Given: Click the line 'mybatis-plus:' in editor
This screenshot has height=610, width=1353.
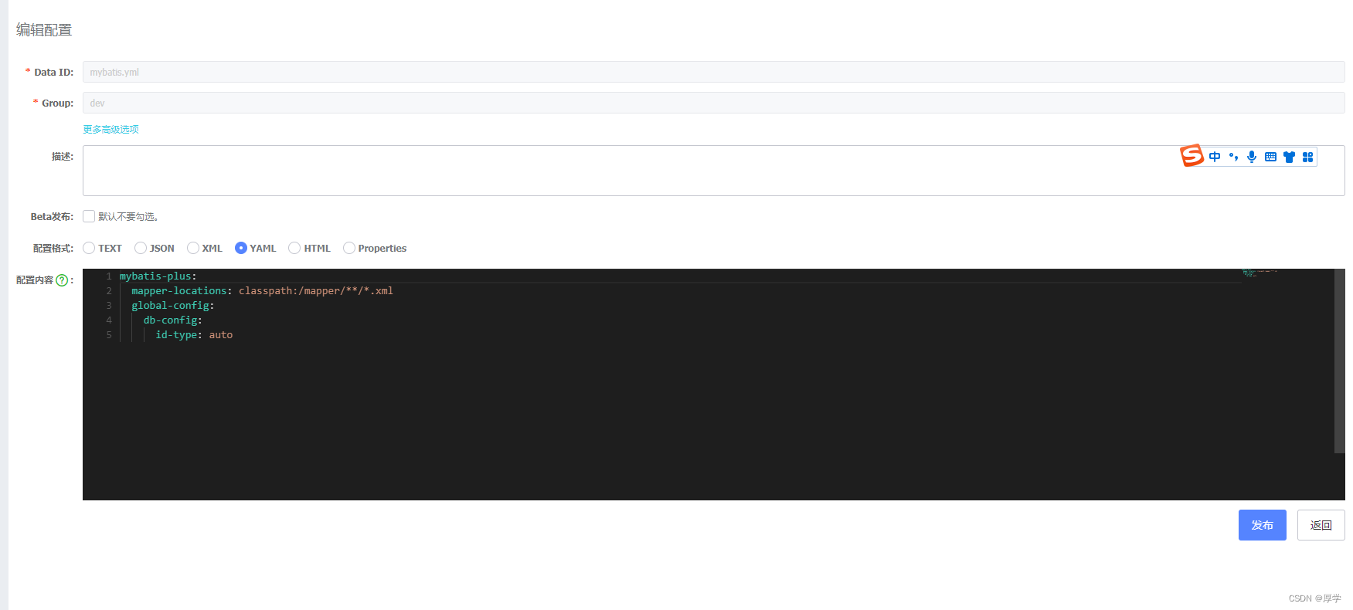Looking at the screenshot, I should (x=158, y=276).
